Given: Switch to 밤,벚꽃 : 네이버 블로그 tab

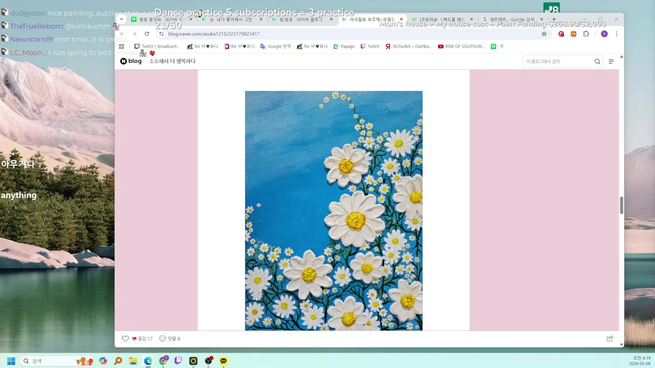Looking at the screenshot, I should pos(301,19).
